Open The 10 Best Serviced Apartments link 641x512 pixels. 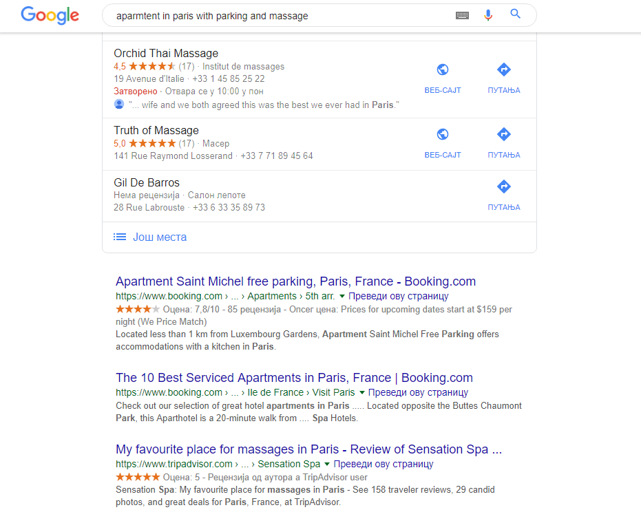click(x=294, y=378)
